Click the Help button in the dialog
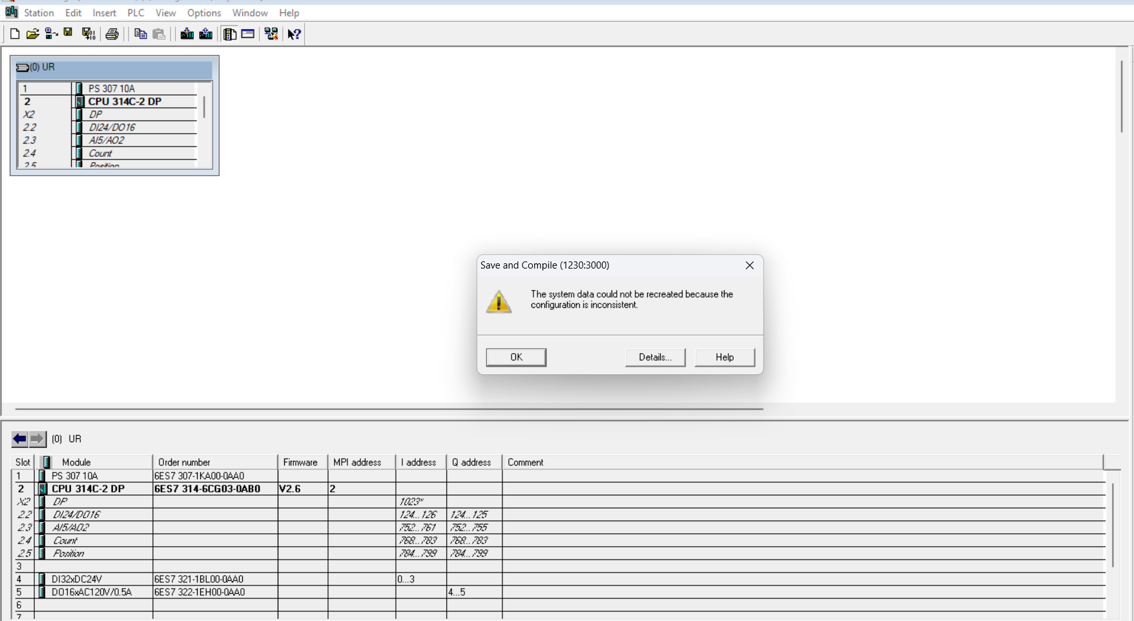Viewport: 1134px width, 621px height. coord(725,357)
